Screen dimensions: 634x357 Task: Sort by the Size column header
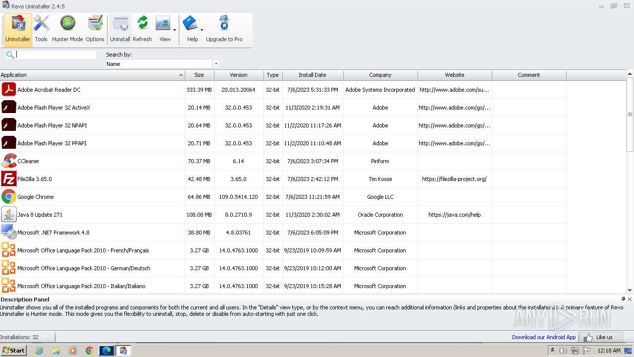click(199, 75)
